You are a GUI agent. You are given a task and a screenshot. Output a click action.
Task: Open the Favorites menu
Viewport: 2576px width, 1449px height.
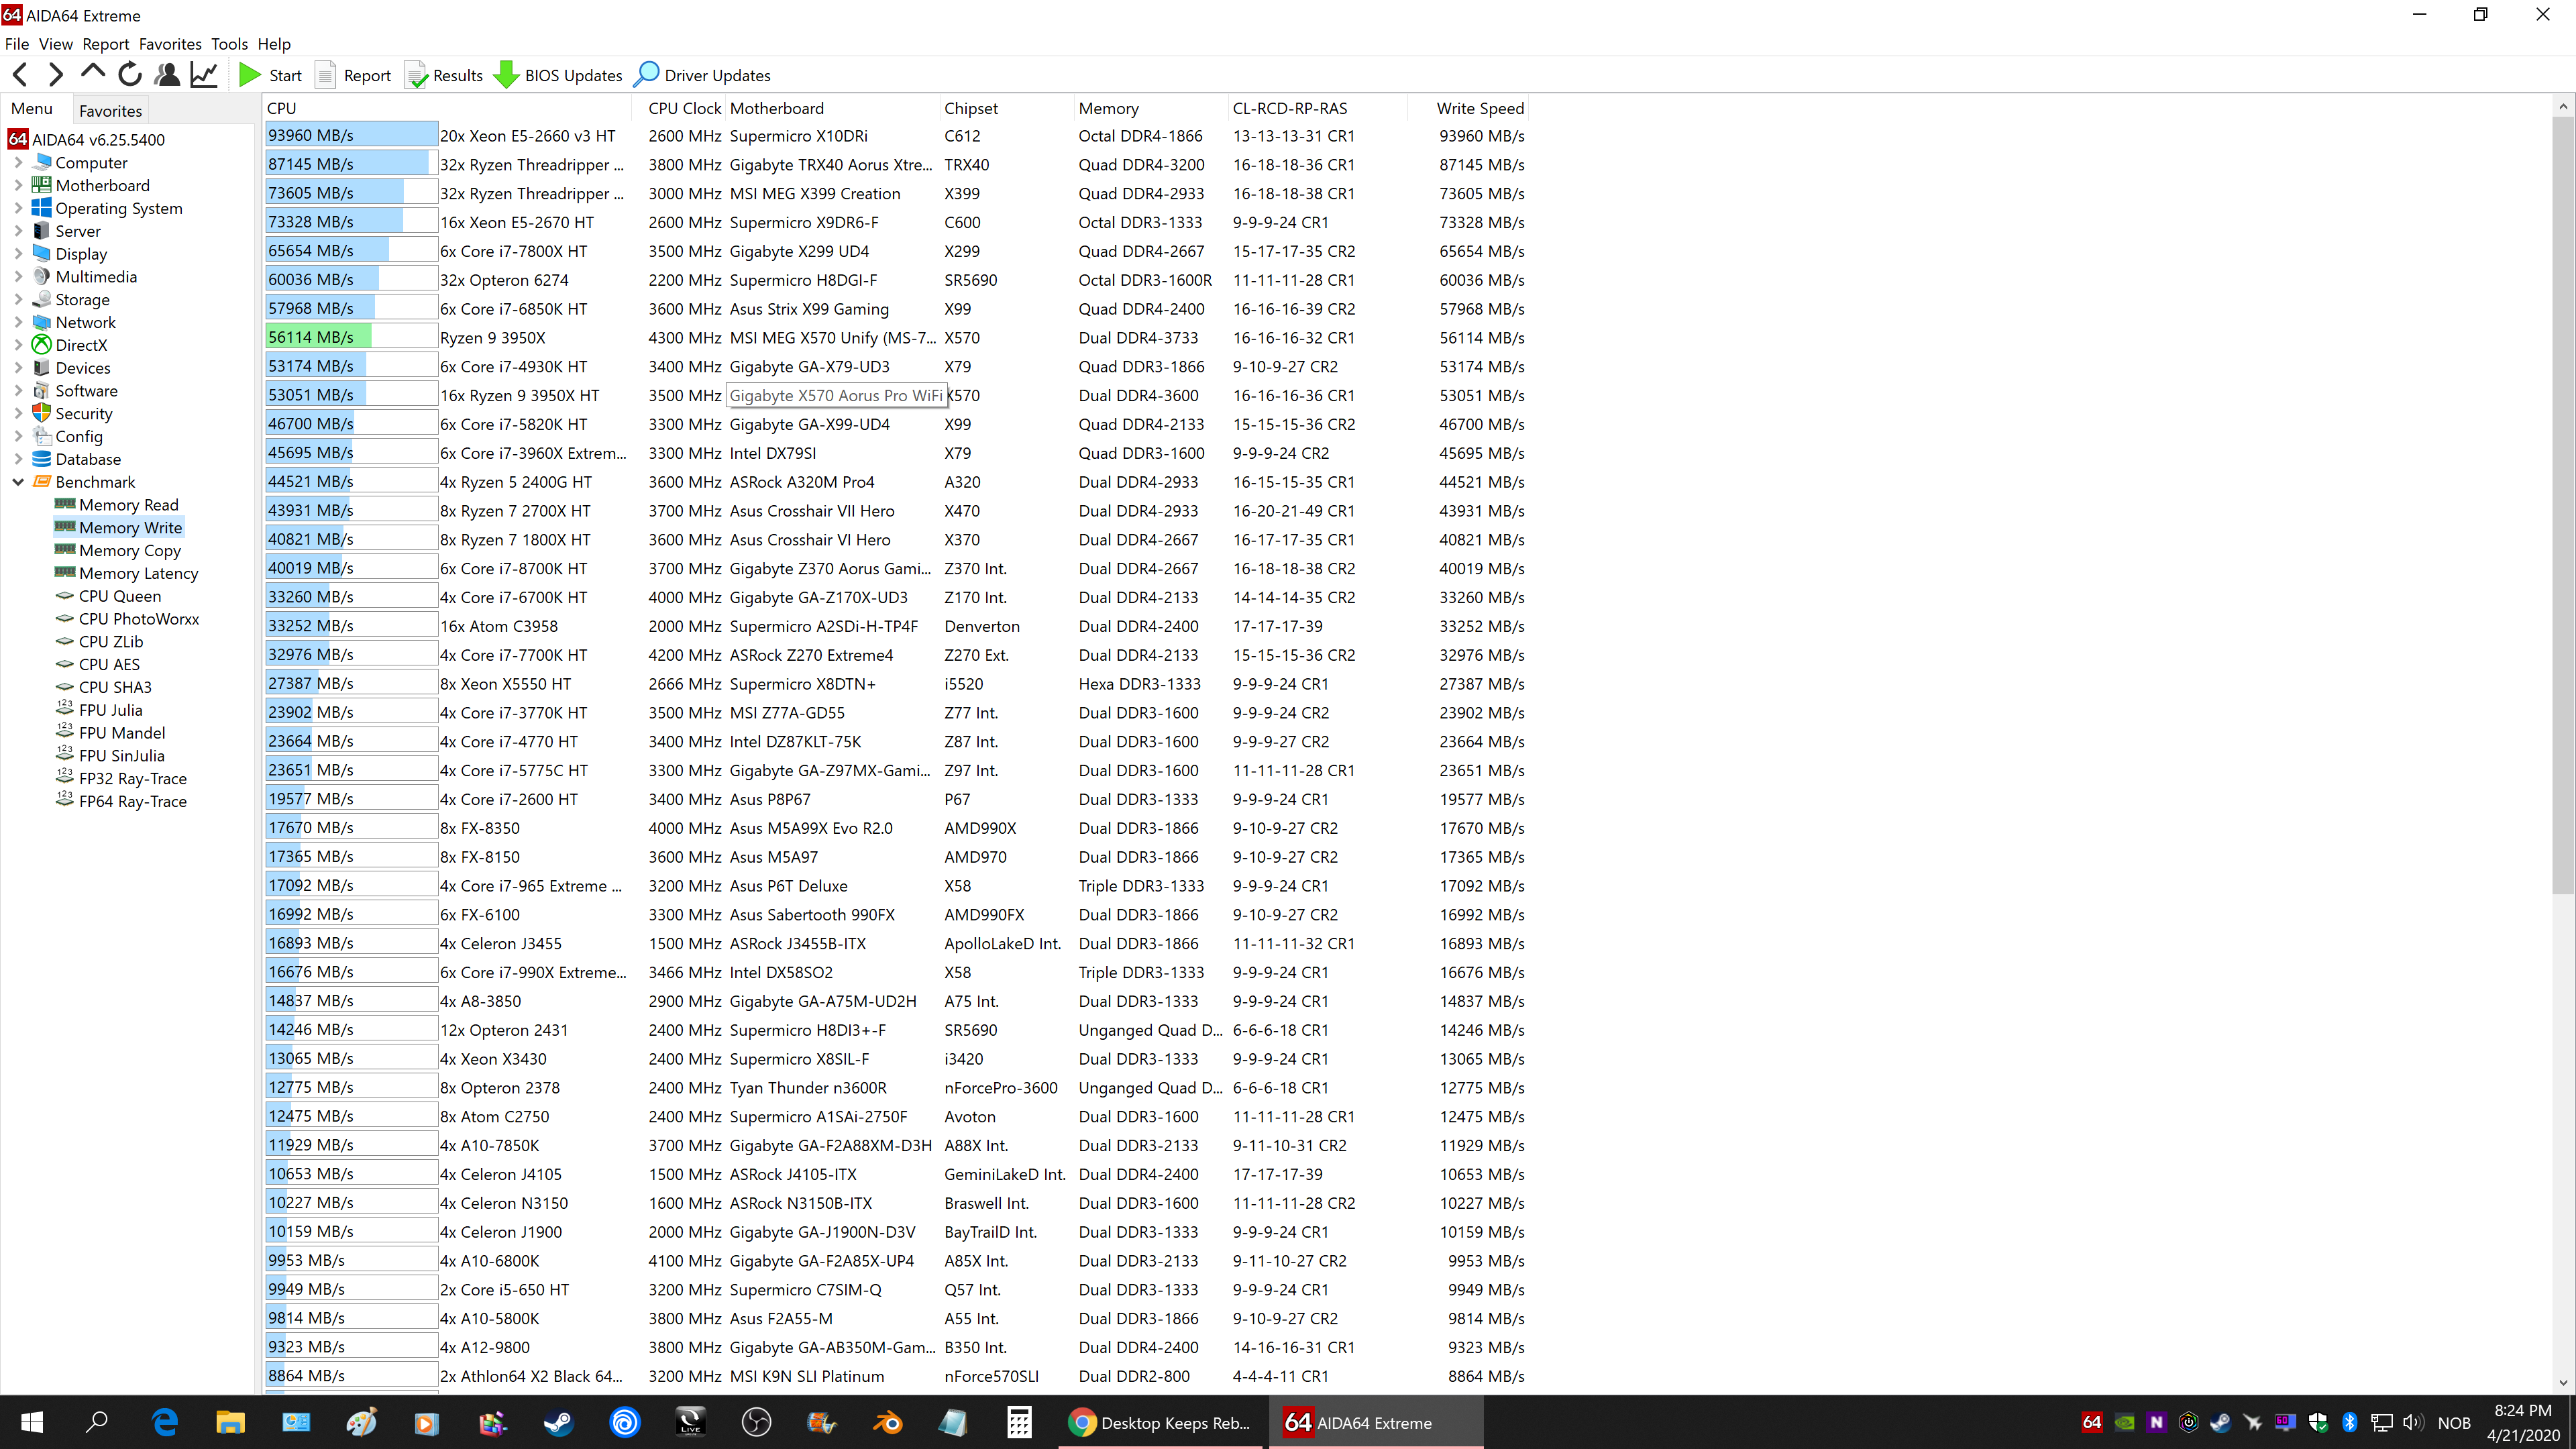[170, 44]
